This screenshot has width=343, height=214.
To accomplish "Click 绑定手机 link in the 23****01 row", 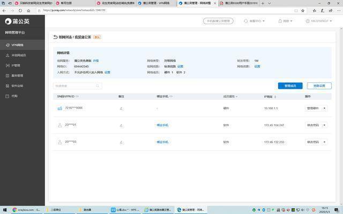I will click(162, 125).
